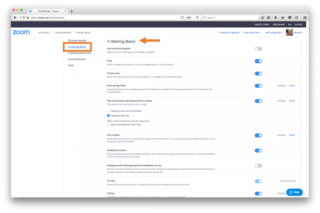
Task: Toggle reader view icon in address bar
Action: pos(182,18)
